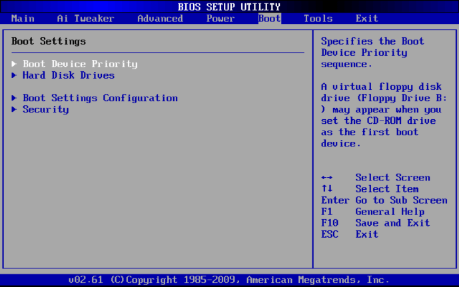Click Exit text next to ESC
The image size is (459, 287).
point(367,234)
